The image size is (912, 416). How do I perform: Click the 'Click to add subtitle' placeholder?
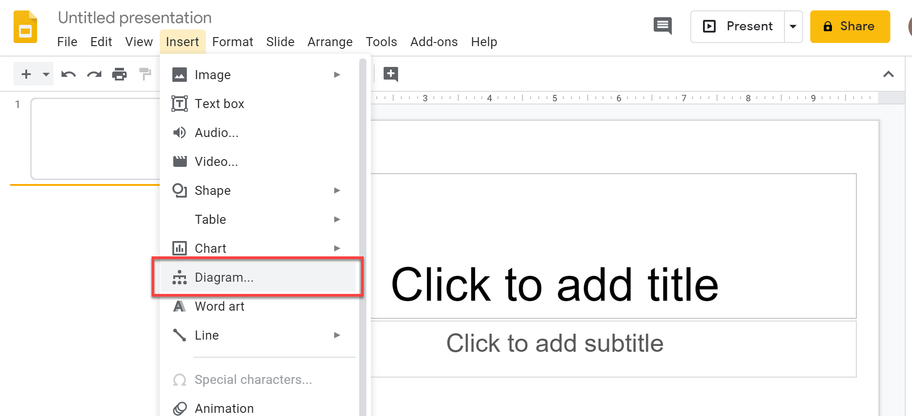coord(555,344)
